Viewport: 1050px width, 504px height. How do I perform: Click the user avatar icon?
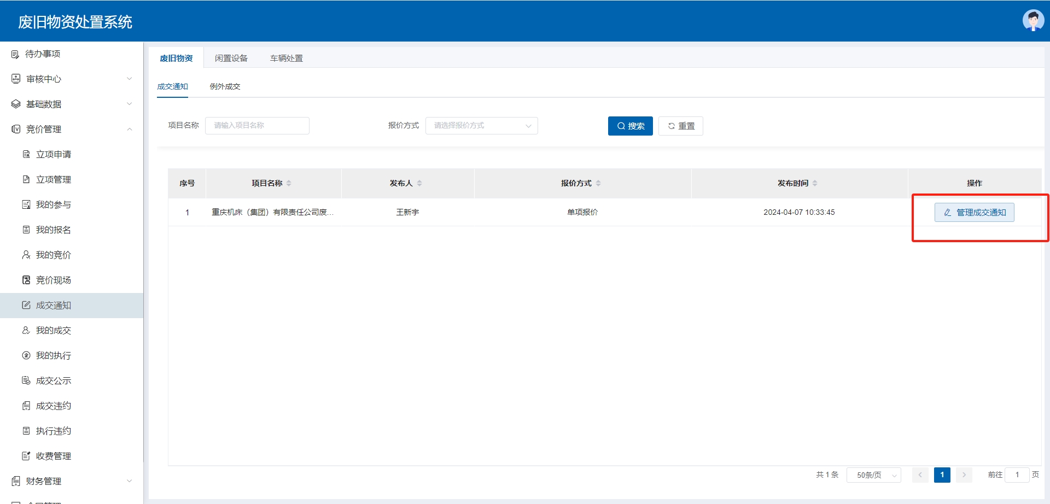click(1033, 21)
